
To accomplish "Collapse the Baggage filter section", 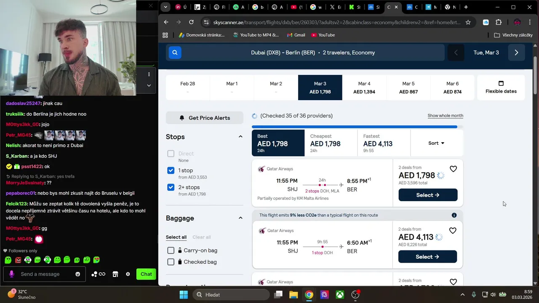I will pos(240,218).
